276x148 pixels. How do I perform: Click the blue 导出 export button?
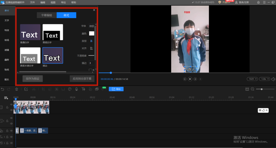pyautogui.click(x=116, y=89)
